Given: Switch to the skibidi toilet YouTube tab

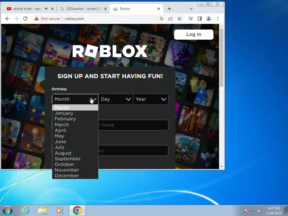Looking at the screenshot, I should pyautogui.click(x=28, y=9).
